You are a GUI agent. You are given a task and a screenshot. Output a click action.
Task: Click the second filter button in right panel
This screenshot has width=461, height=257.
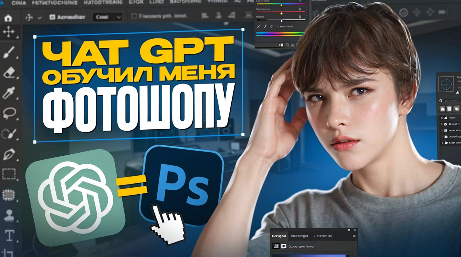tap(449, 109)
